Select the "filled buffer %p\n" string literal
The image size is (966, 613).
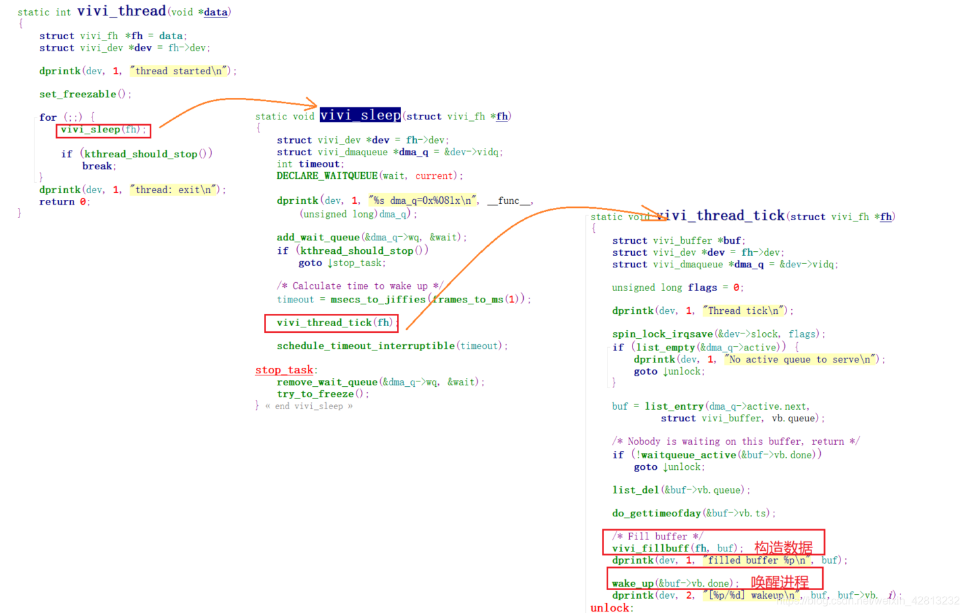[756, 560]
